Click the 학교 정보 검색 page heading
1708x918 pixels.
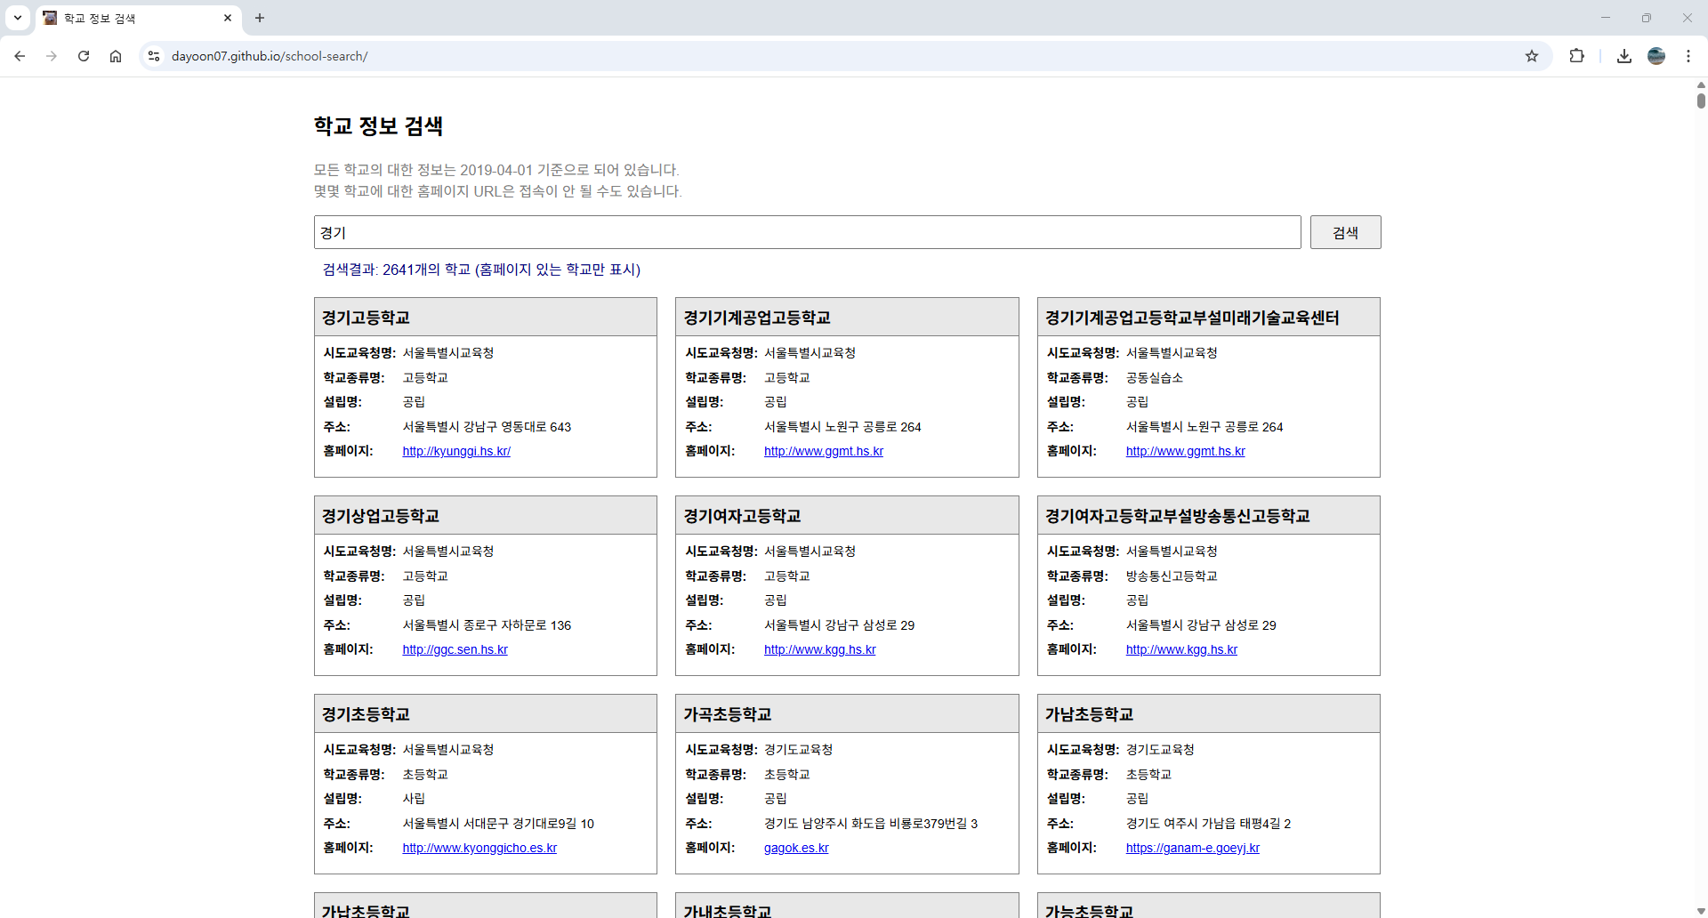pos(378,126)
